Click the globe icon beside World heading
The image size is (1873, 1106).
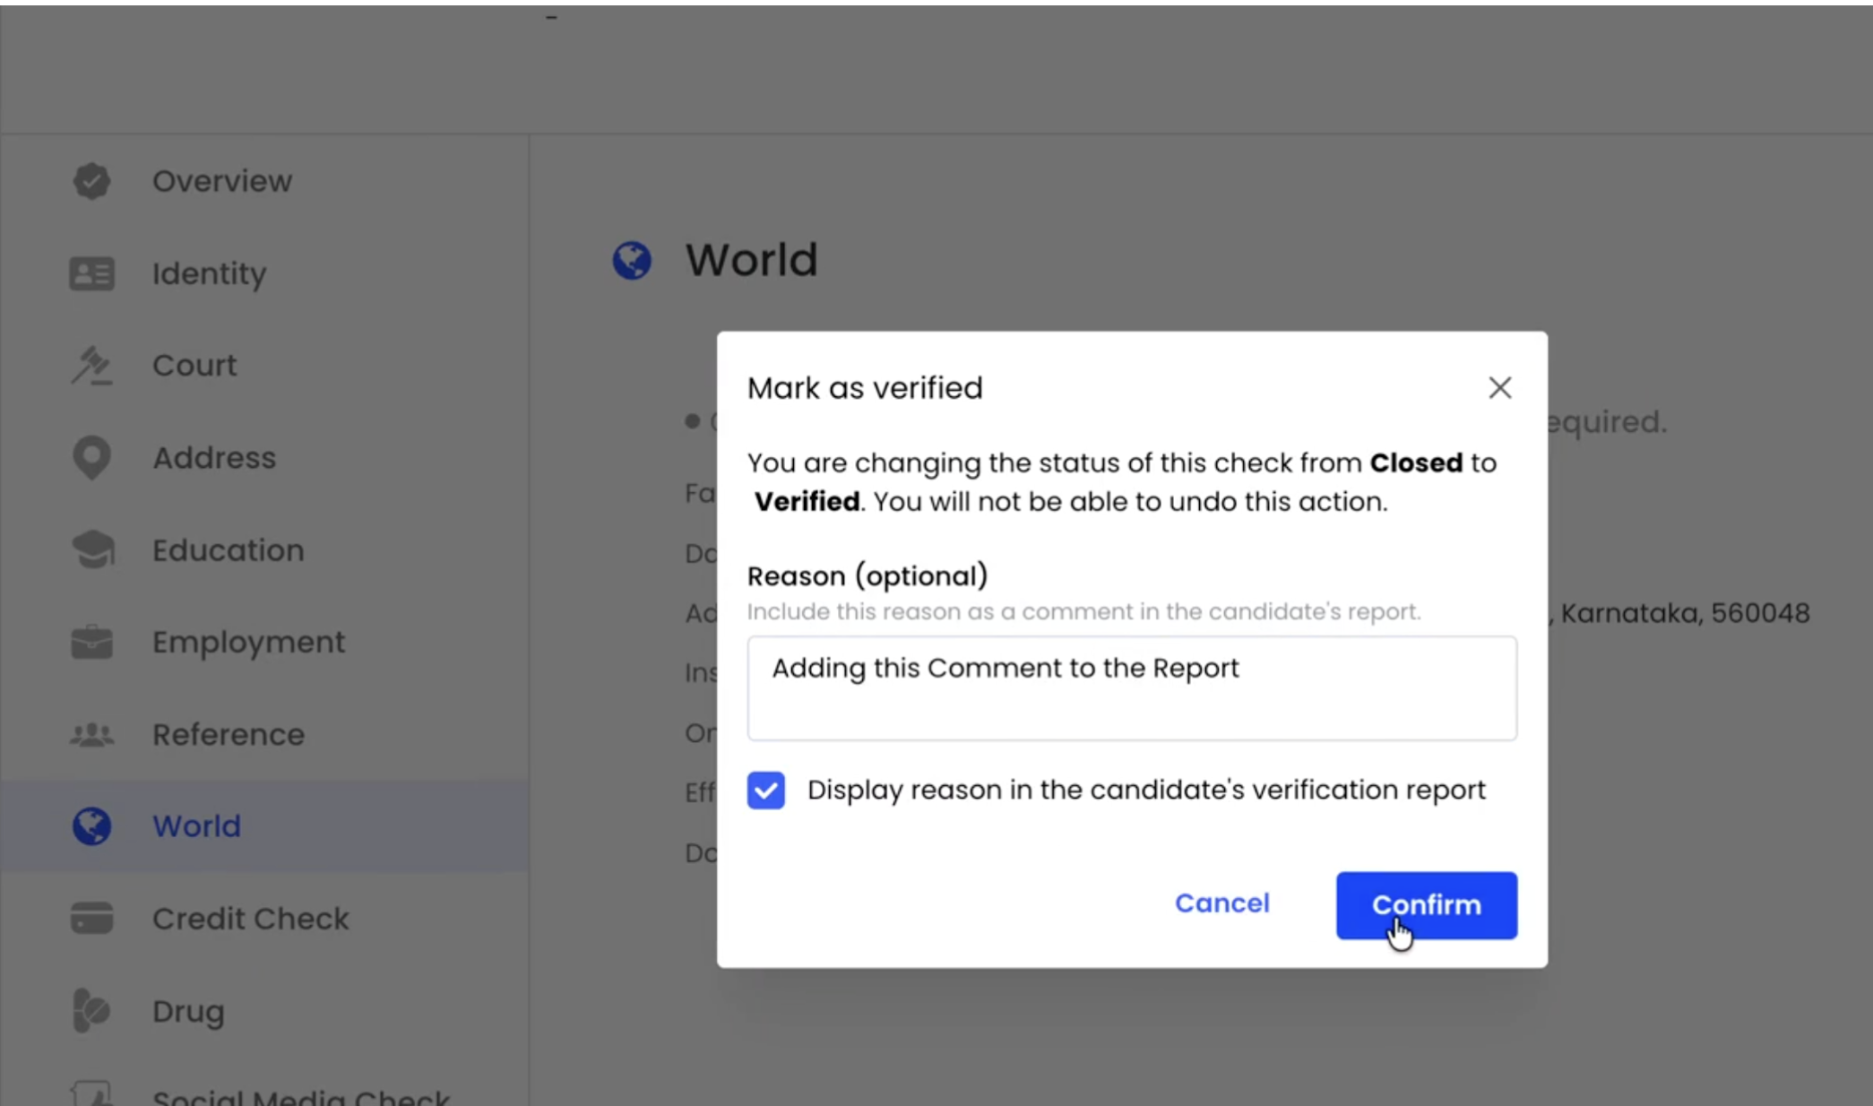point(632,261)
